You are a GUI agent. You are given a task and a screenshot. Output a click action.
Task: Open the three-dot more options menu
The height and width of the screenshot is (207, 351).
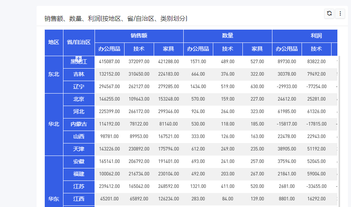340,14
